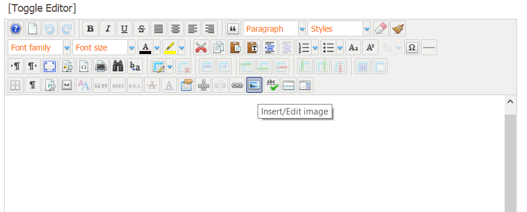Click the Redo arrow icon
Screen dimensions: 527x212
[x=67, y=29]
